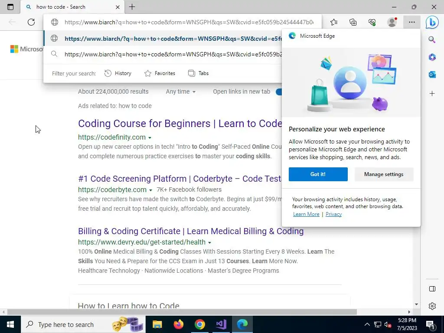Open Browser essentials heart icon
444x333 pixels.
click(x=372, y=22)
